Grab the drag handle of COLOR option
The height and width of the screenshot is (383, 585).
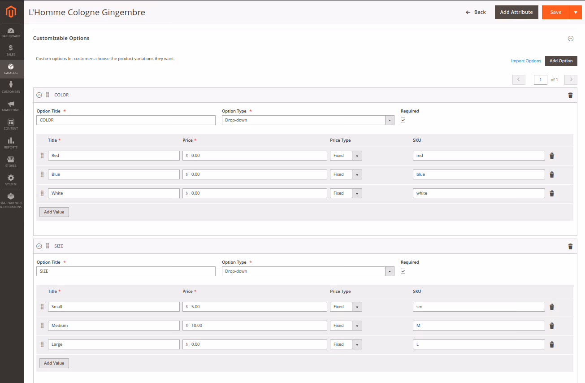pyautogui.click(x=48, y=95)
